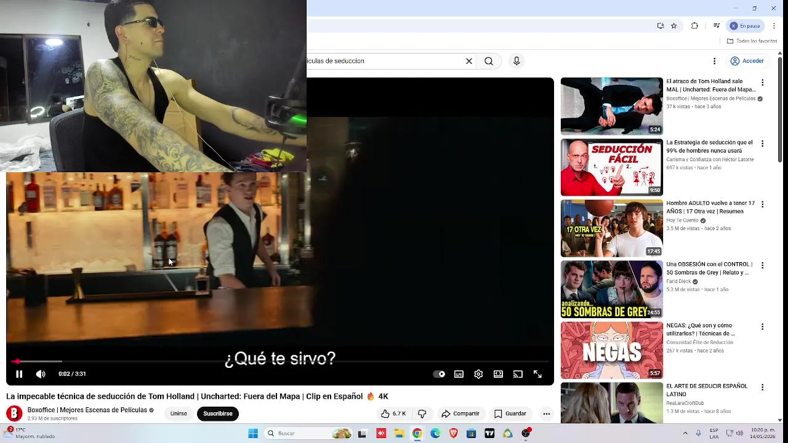Open the TradingView taskbar icon
This screenshot has width=788, height=443.
[x=489, y=433]
